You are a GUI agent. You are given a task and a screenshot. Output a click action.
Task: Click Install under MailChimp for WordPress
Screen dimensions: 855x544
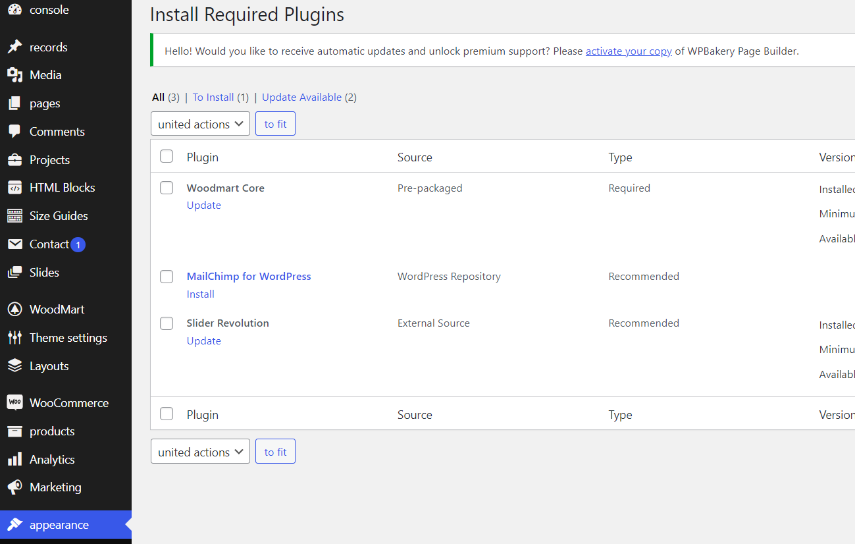(201, 294)
